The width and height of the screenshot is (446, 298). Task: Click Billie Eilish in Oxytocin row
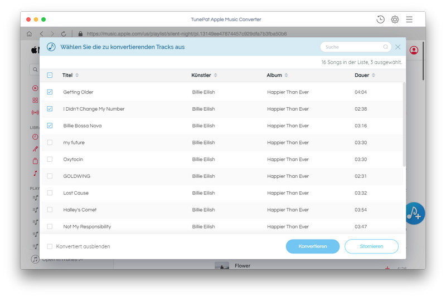pyautogui.click(x=203, y=160)
